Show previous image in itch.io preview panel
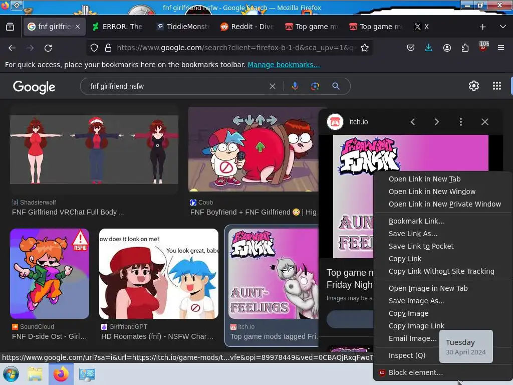Image resolution: width=513 pixels, height=385 pixels. tap(413, 122)
